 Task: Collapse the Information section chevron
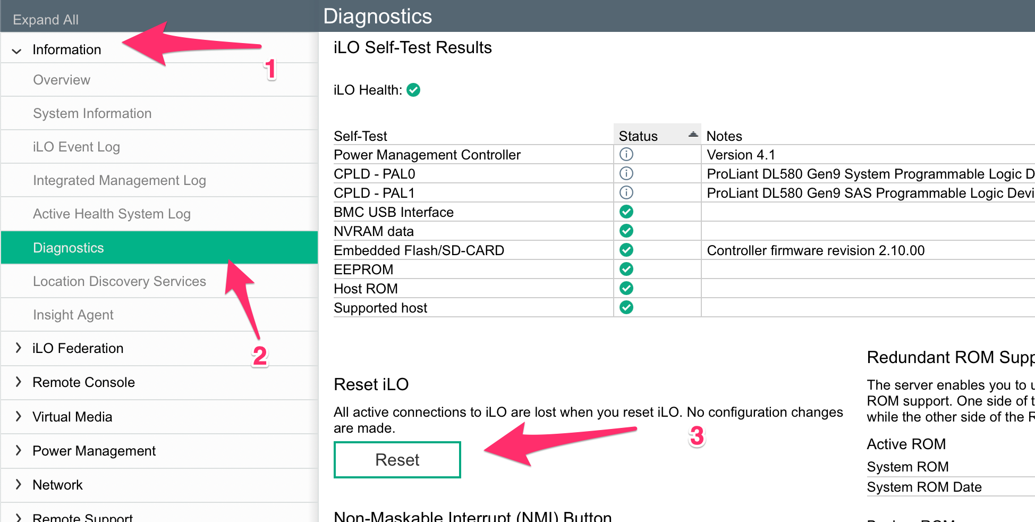coord(17,51)
